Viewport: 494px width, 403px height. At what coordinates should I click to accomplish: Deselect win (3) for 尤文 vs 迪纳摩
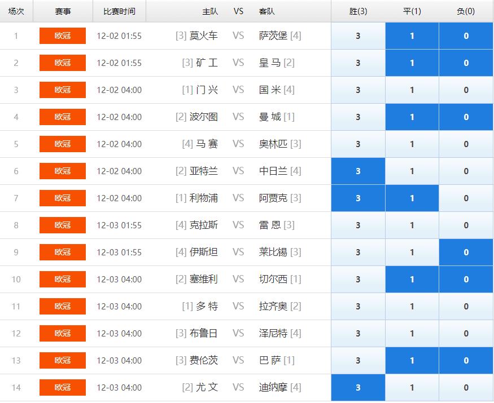click(358, 388)
